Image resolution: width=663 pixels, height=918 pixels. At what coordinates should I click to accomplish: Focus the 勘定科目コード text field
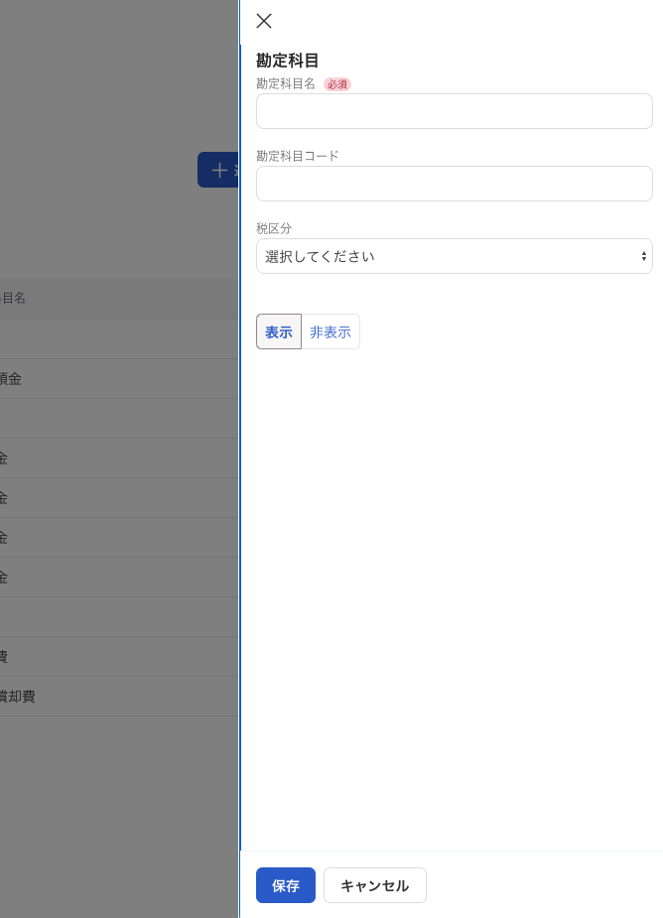(454, 184)
